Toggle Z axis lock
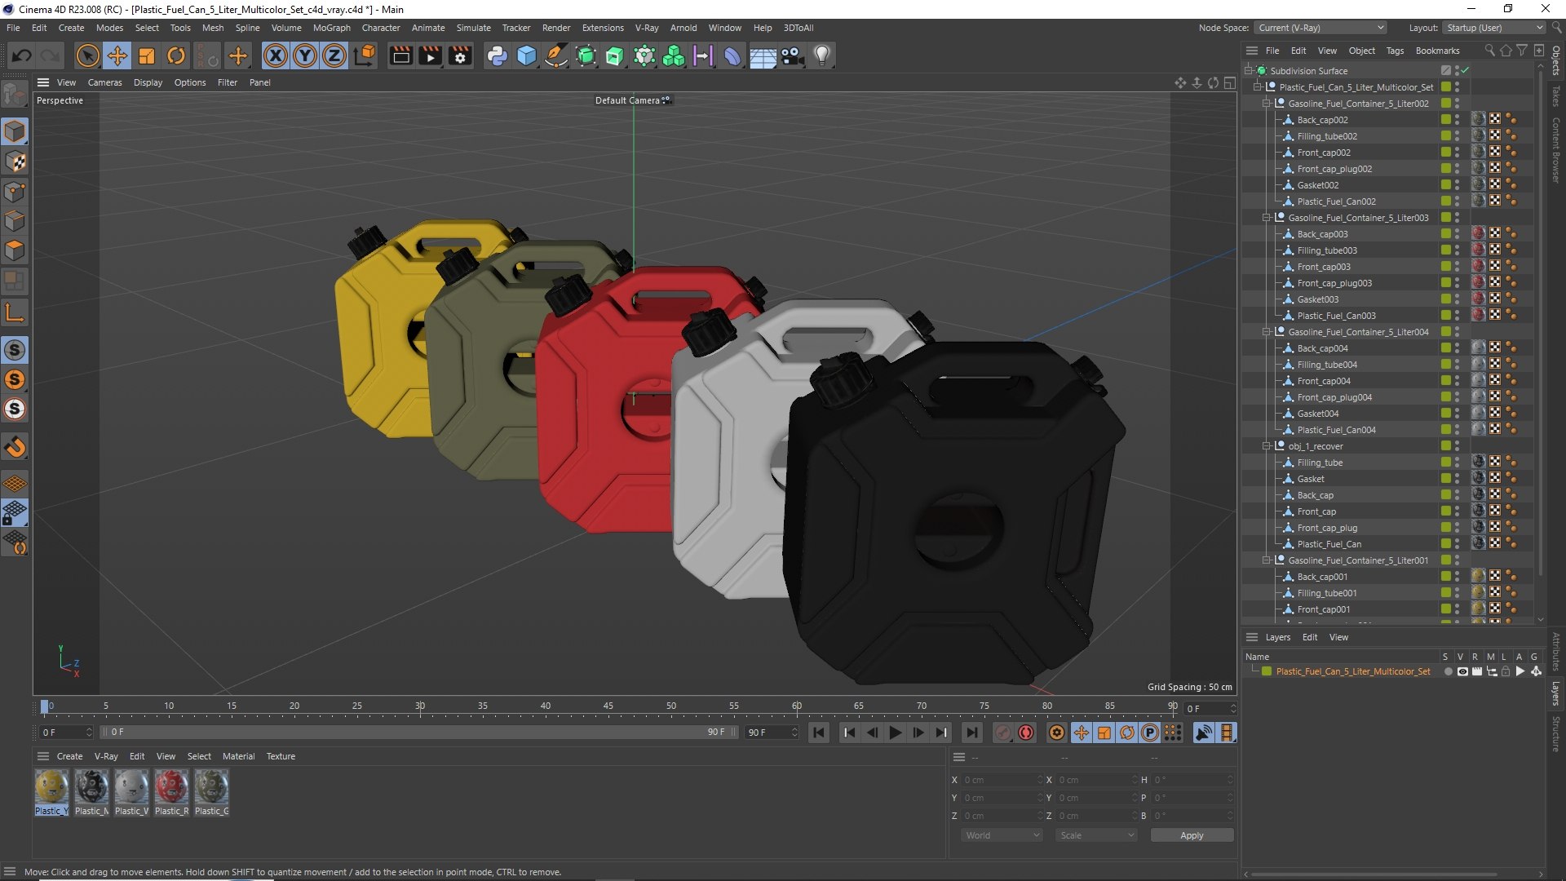This screenshot has width=1566, height=881. [334, 55]
